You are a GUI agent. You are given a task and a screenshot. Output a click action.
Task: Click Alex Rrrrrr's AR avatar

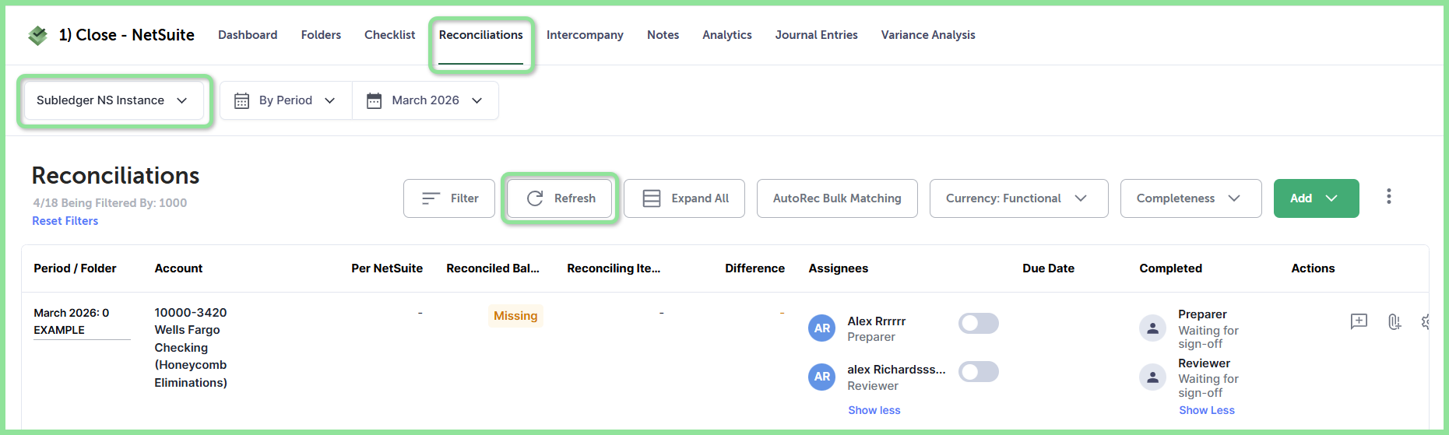(822, 328)
